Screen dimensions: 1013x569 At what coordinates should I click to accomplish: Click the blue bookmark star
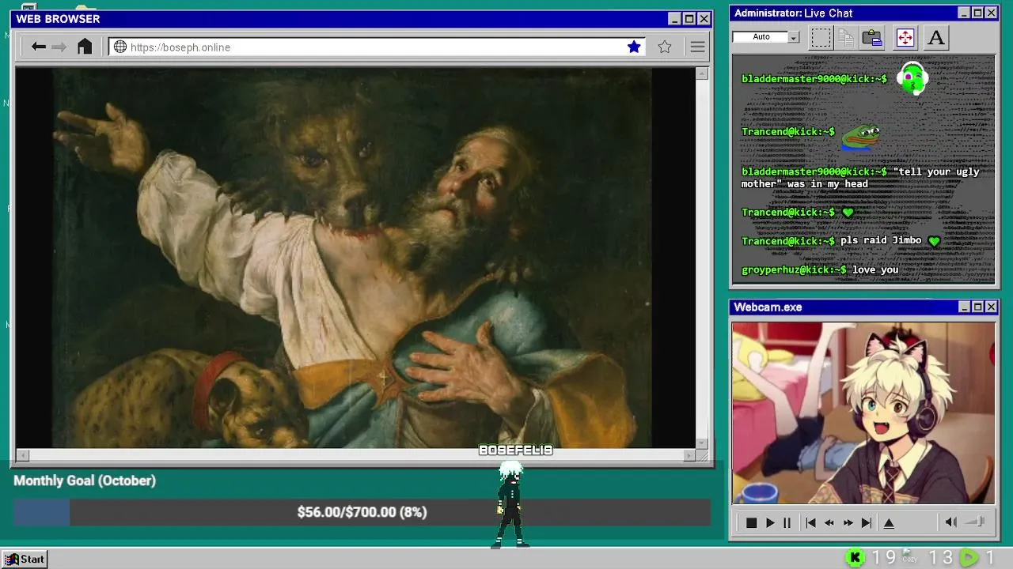pyautogui.click(x=634, y=47)
